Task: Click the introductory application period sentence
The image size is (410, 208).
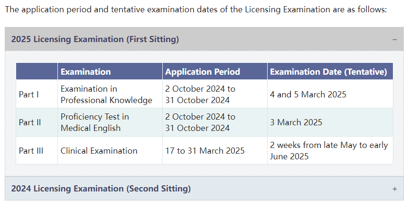Action: (x=196, y=9)
